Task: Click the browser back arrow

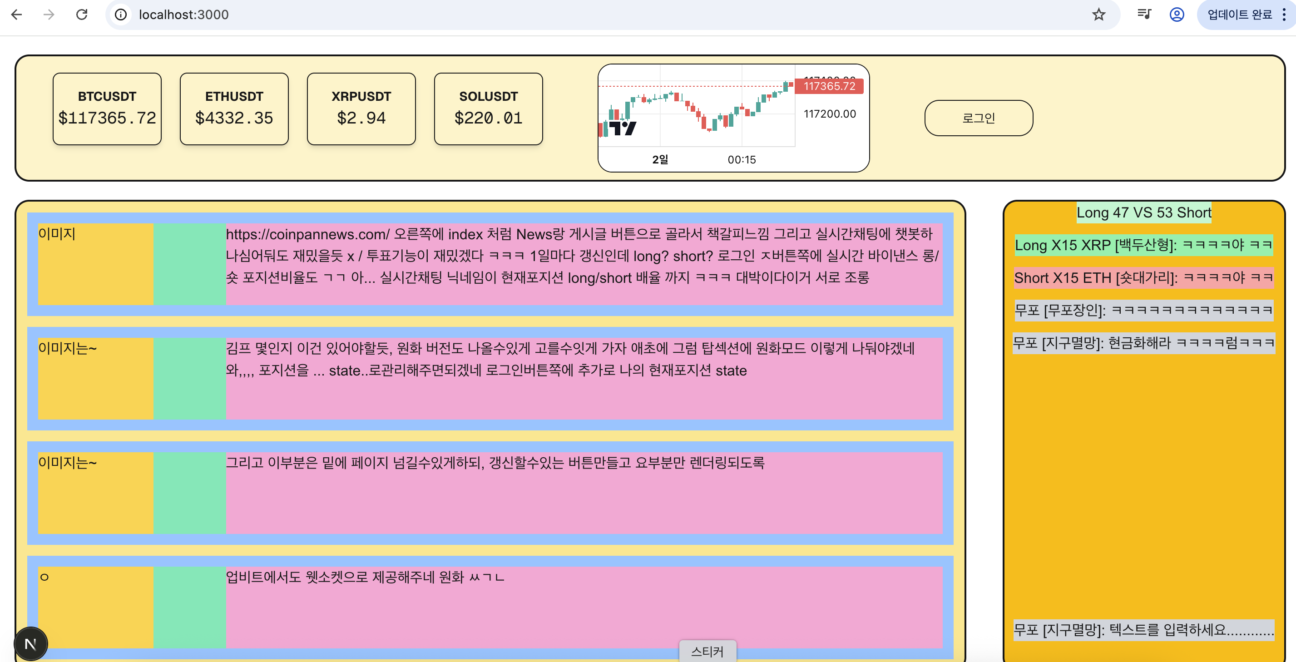Action: coord(17,15)
